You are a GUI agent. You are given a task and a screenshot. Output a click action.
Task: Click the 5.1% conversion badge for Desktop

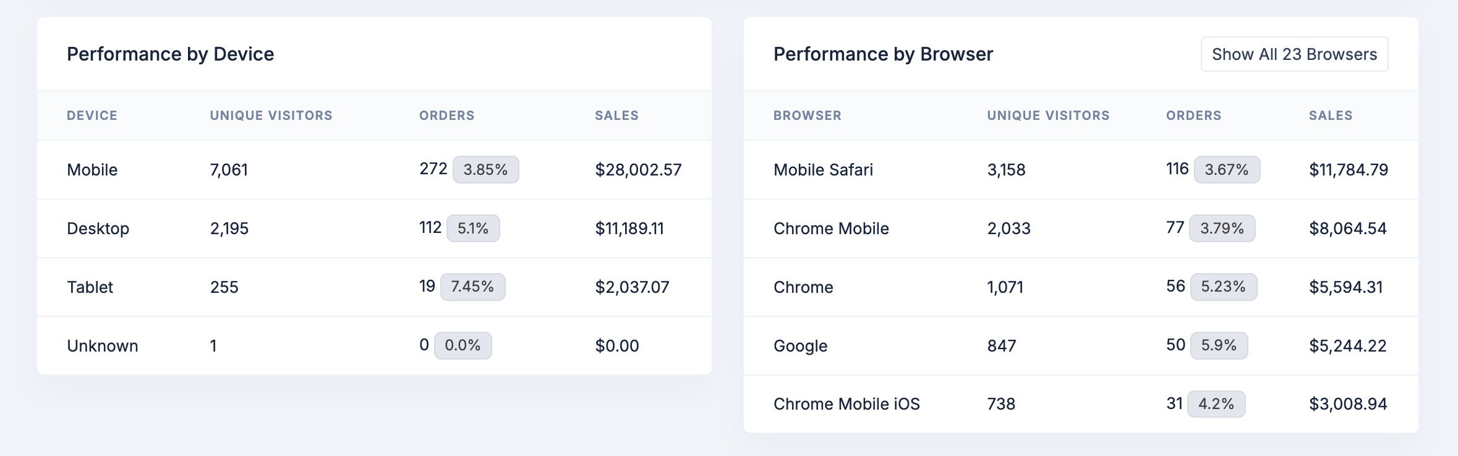point(473,229)
